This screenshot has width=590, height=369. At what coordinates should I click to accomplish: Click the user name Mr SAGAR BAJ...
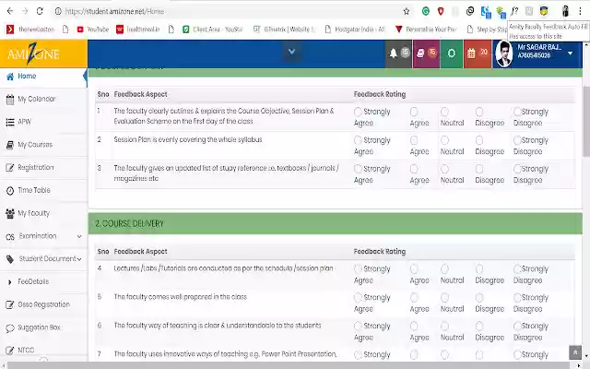coord(539,47)
